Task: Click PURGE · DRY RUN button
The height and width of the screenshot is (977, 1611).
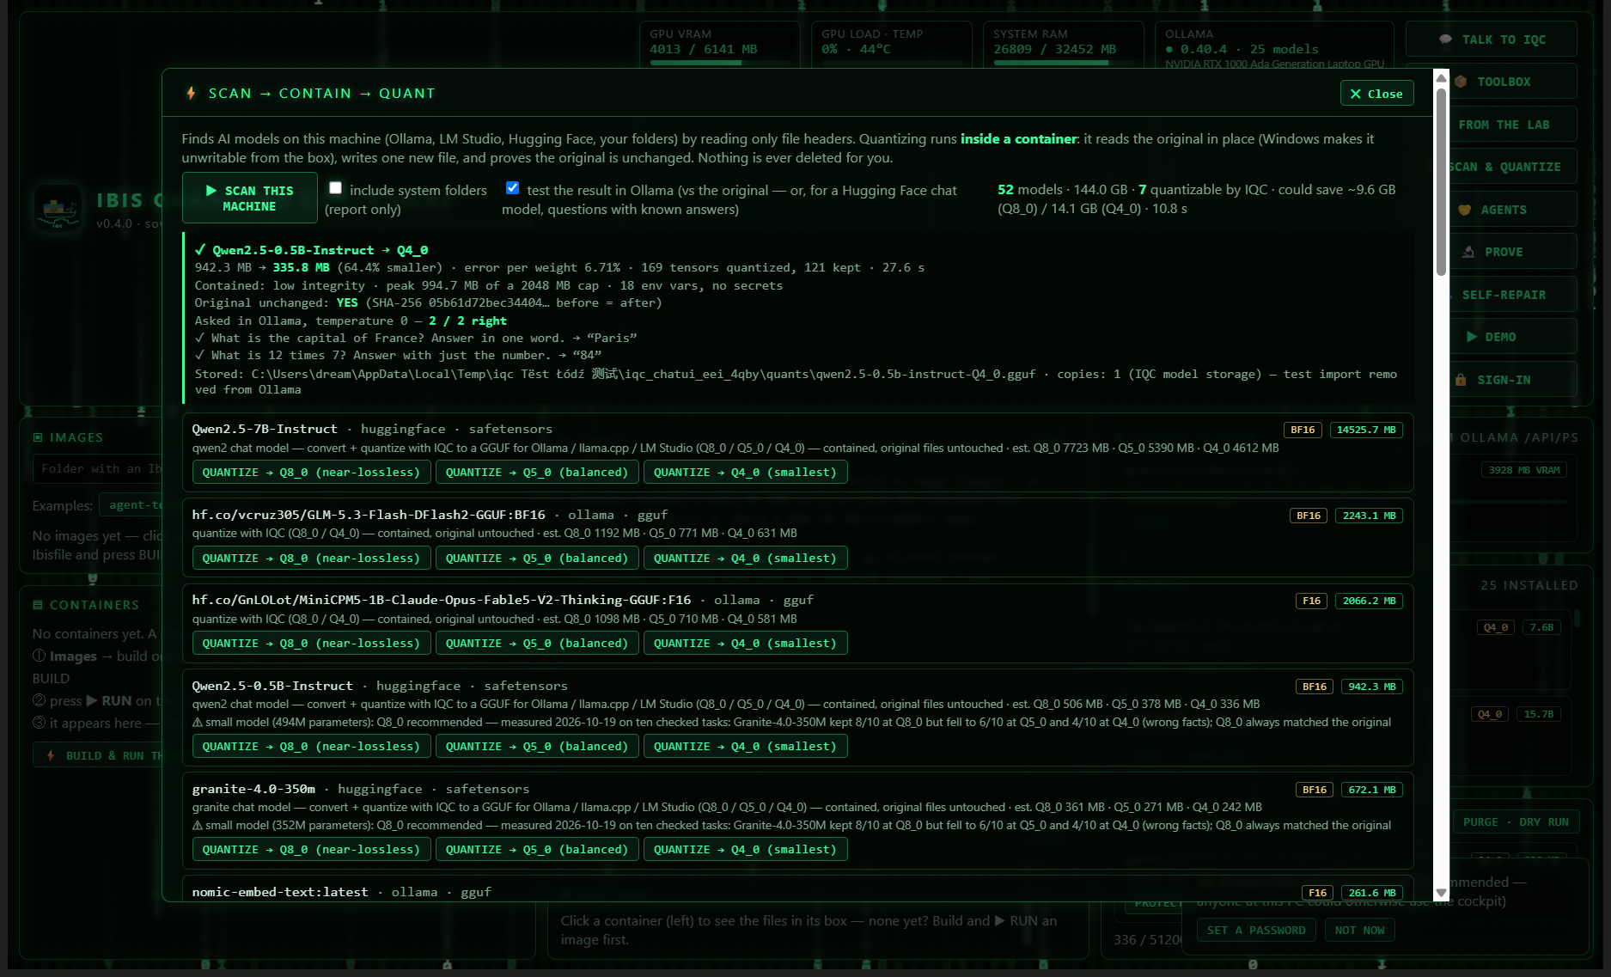Action: click(x=1516, y=822)
